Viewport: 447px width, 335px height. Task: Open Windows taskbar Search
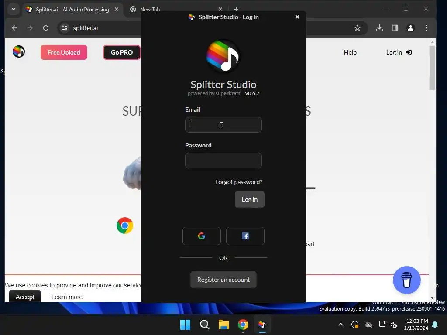coord(205,325)
